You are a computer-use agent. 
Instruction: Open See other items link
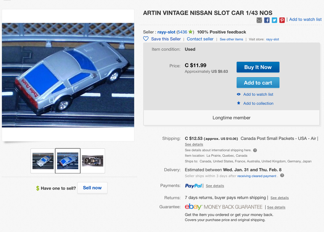tap(231, 39)
